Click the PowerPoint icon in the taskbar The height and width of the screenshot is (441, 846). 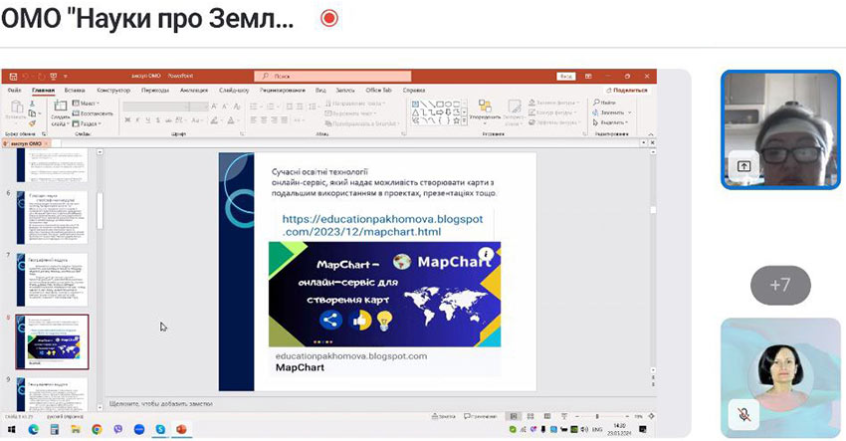point(181,430)
